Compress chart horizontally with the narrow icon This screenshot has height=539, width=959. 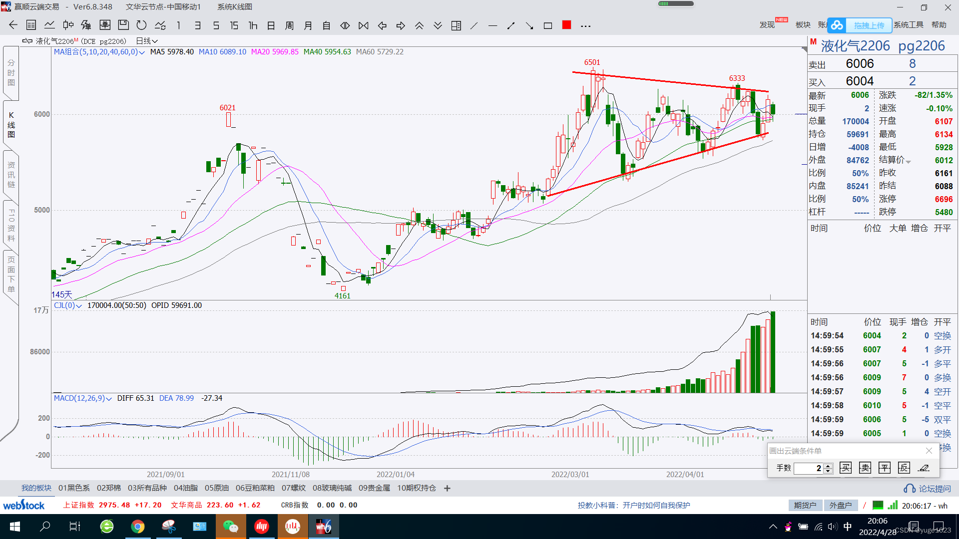[x=364, y=25]
